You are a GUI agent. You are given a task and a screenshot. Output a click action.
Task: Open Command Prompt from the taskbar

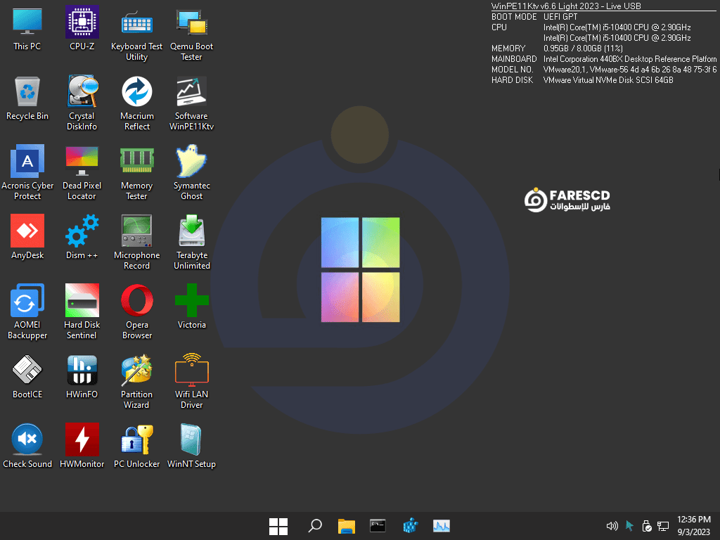(x=378, y=526)
